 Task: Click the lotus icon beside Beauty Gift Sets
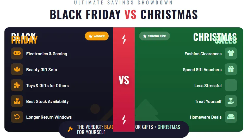click(x=17, y=69)
